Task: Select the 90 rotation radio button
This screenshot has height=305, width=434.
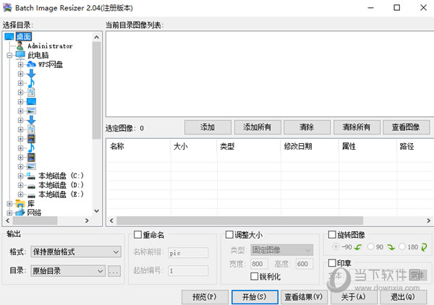Action: (x=370, y=246)
